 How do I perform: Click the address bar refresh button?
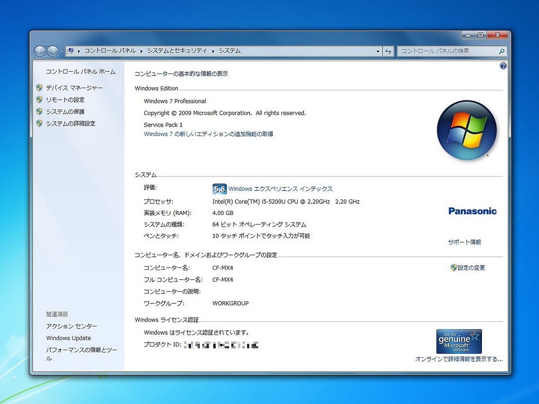[389, 51]
